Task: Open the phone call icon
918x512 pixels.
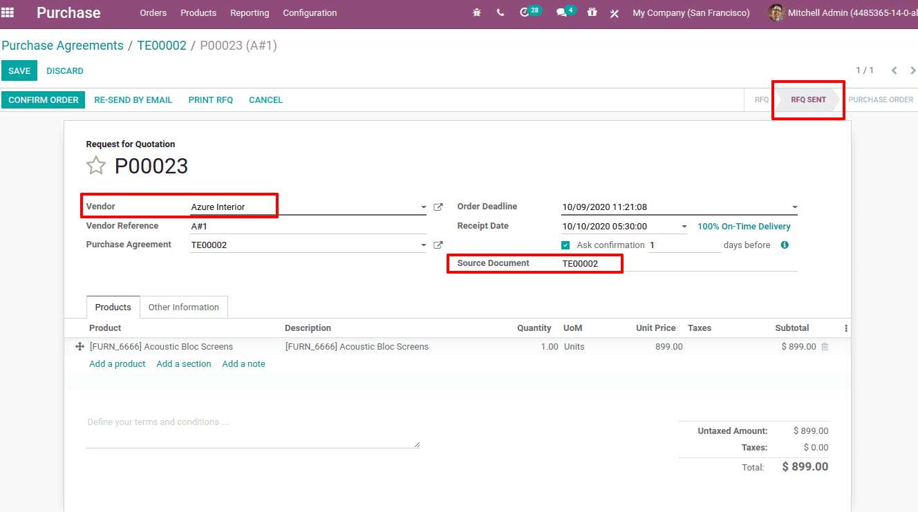Action: pos(500,12)
